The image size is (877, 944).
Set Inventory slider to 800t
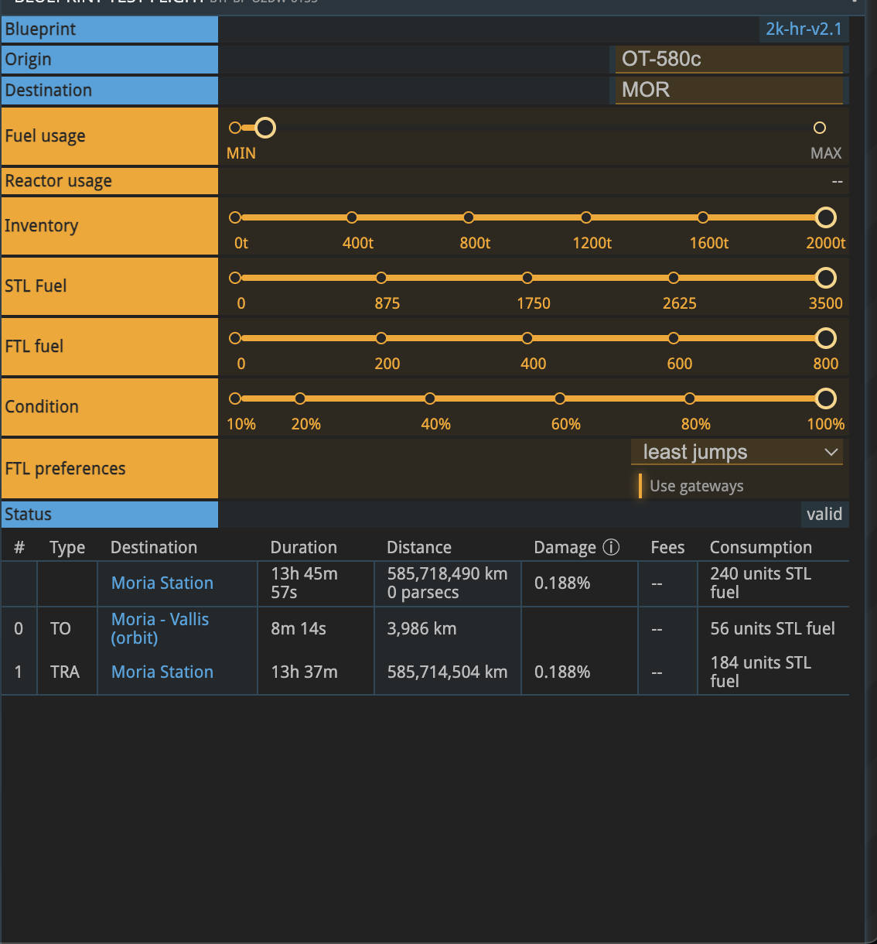[469, 217]
